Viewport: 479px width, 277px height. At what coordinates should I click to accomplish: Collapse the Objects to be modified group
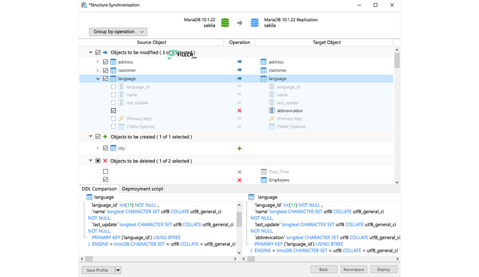[91, 52]
